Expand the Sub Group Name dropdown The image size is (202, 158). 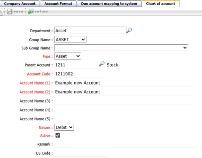tap(121, 48)
